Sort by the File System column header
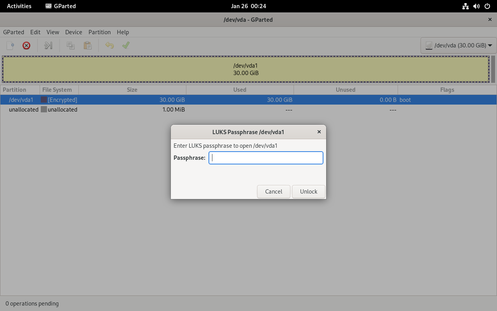The height and width of the screenshot is (311, 497). pyautogui.click(x=57, y=90)
